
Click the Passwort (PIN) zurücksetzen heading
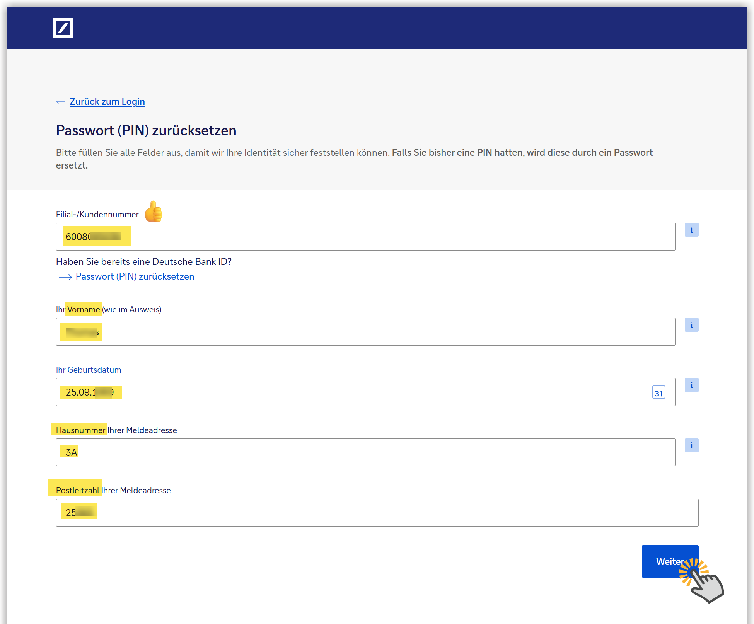click(x=146, y=131)
